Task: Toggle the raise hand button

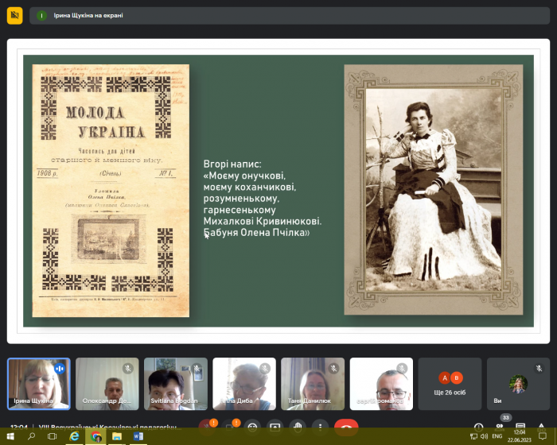Action: 297,427
